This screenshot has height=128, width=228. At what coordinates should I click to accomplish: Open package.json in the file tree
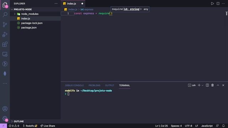[29, 28]
